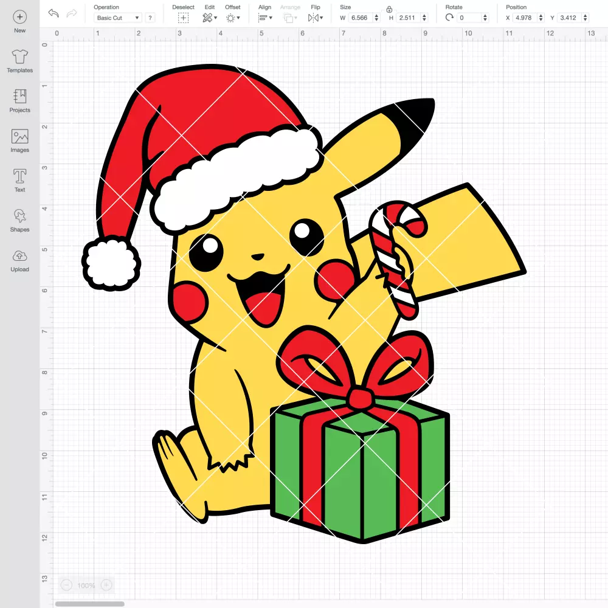Click the Rotate angle input field

point(469,18)
